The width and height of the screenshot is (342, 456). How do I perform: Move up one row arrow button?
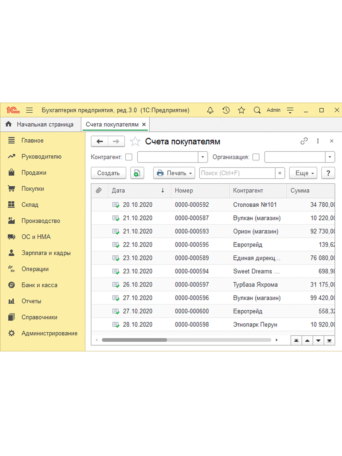307,340
